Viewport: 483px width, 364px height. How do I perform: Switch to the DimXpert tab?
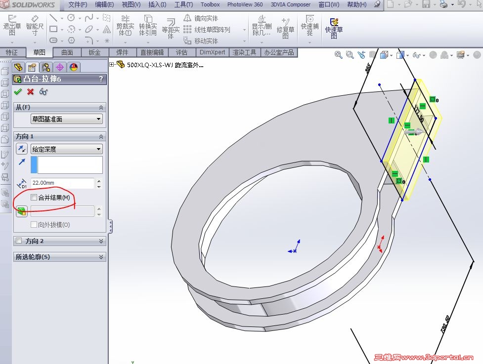point(212,52)
